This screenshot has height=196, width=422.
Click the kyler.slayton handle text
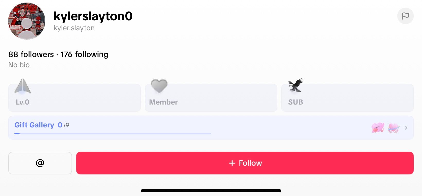[74, 28]
